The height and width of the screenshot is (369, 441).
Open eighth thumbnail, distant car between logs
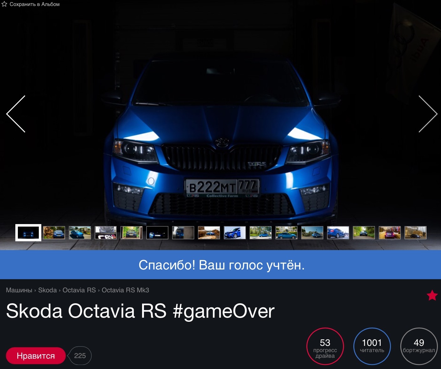209,233
